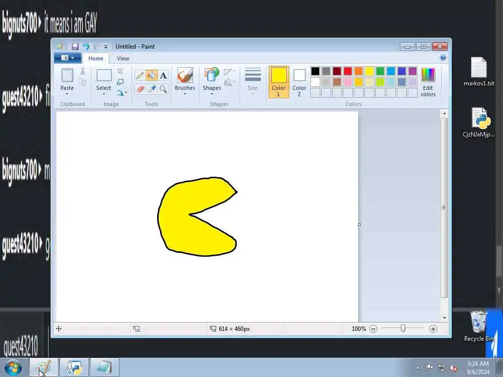Open the shape Fill dropdown
Viewport: 503px width, 377px height.
(229, 82)
